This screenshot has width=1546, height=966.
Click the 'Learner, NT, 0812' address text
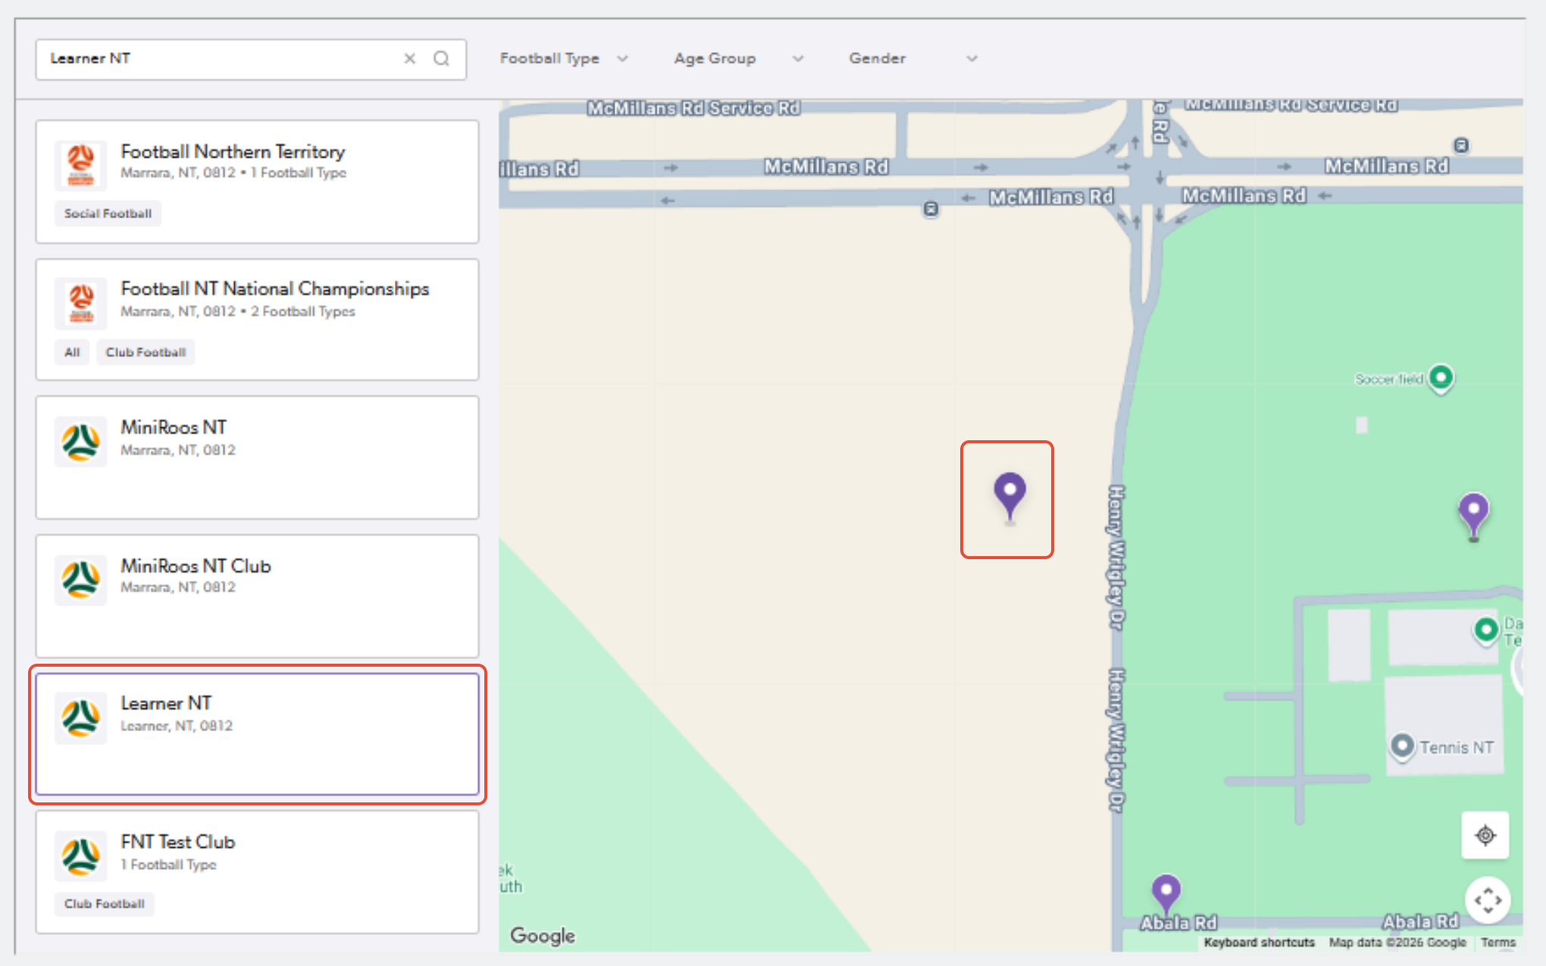tap(177, 726)
